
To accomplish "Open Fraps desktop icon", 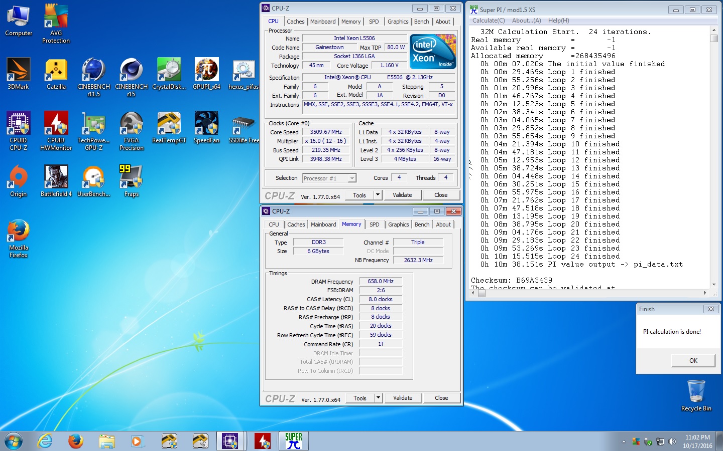I will click(132, 181).
